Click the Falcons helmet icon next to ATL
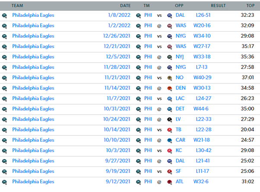The image size is (260, 192). 169,182
